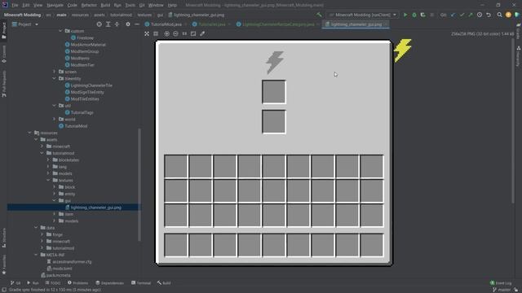The height and width of the screenshot is (293, 522).
Task: Open the Dependencies tool window
Action: [109, 283]
